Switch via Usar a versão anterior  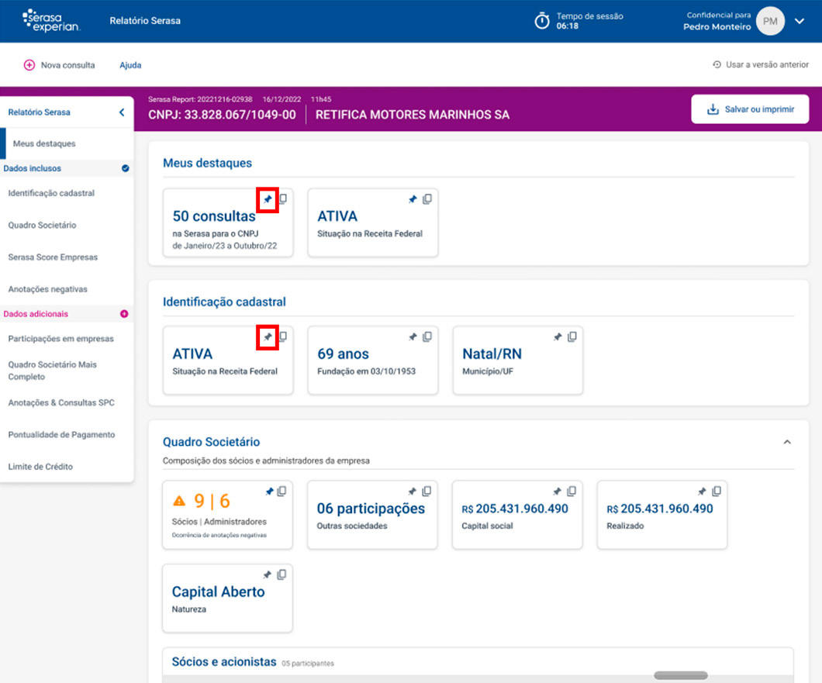pos(761,64)
